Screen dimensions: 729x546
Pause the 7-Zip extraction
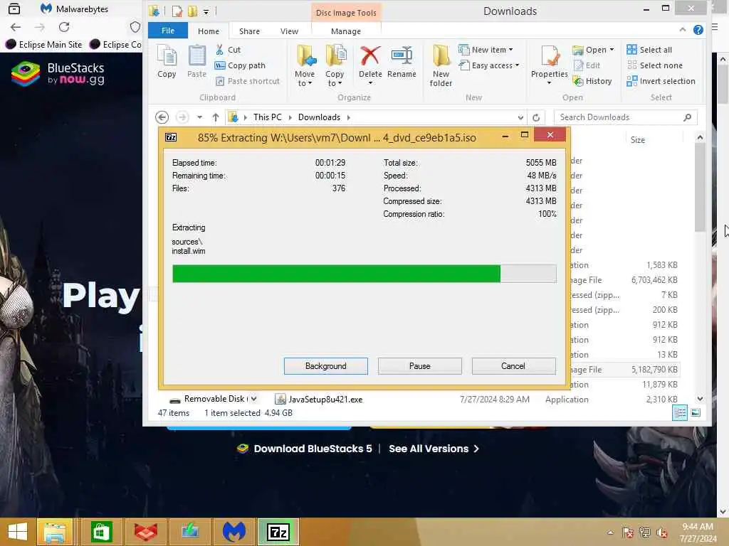point(420,366)
